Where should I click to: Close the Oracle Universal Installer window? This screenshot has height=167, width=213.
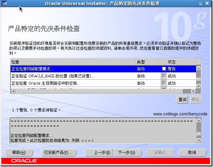pyautogui.click(x=207, y=3)
